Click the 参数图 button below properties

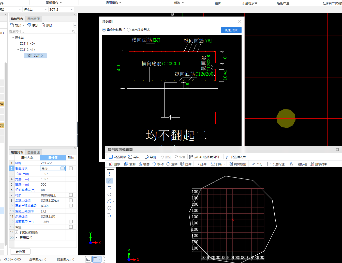[20, 252]
